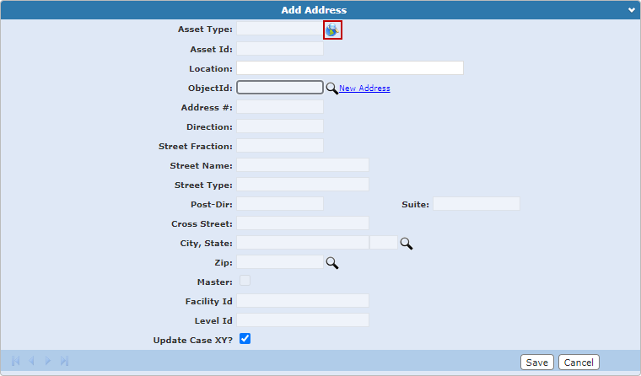Screen dimensions: 641x376
Task: Click the map globe icon beside Asset Type
Action: tap(332, 30)
